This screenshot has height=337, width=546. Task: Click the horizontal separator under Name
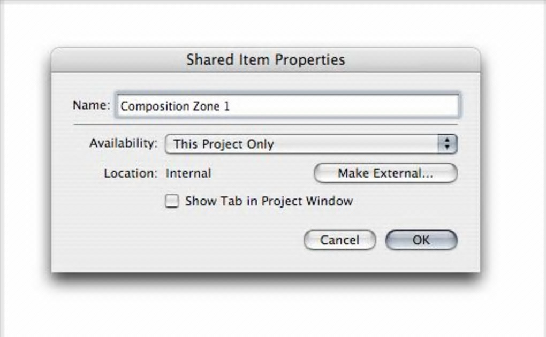(266, 125)
